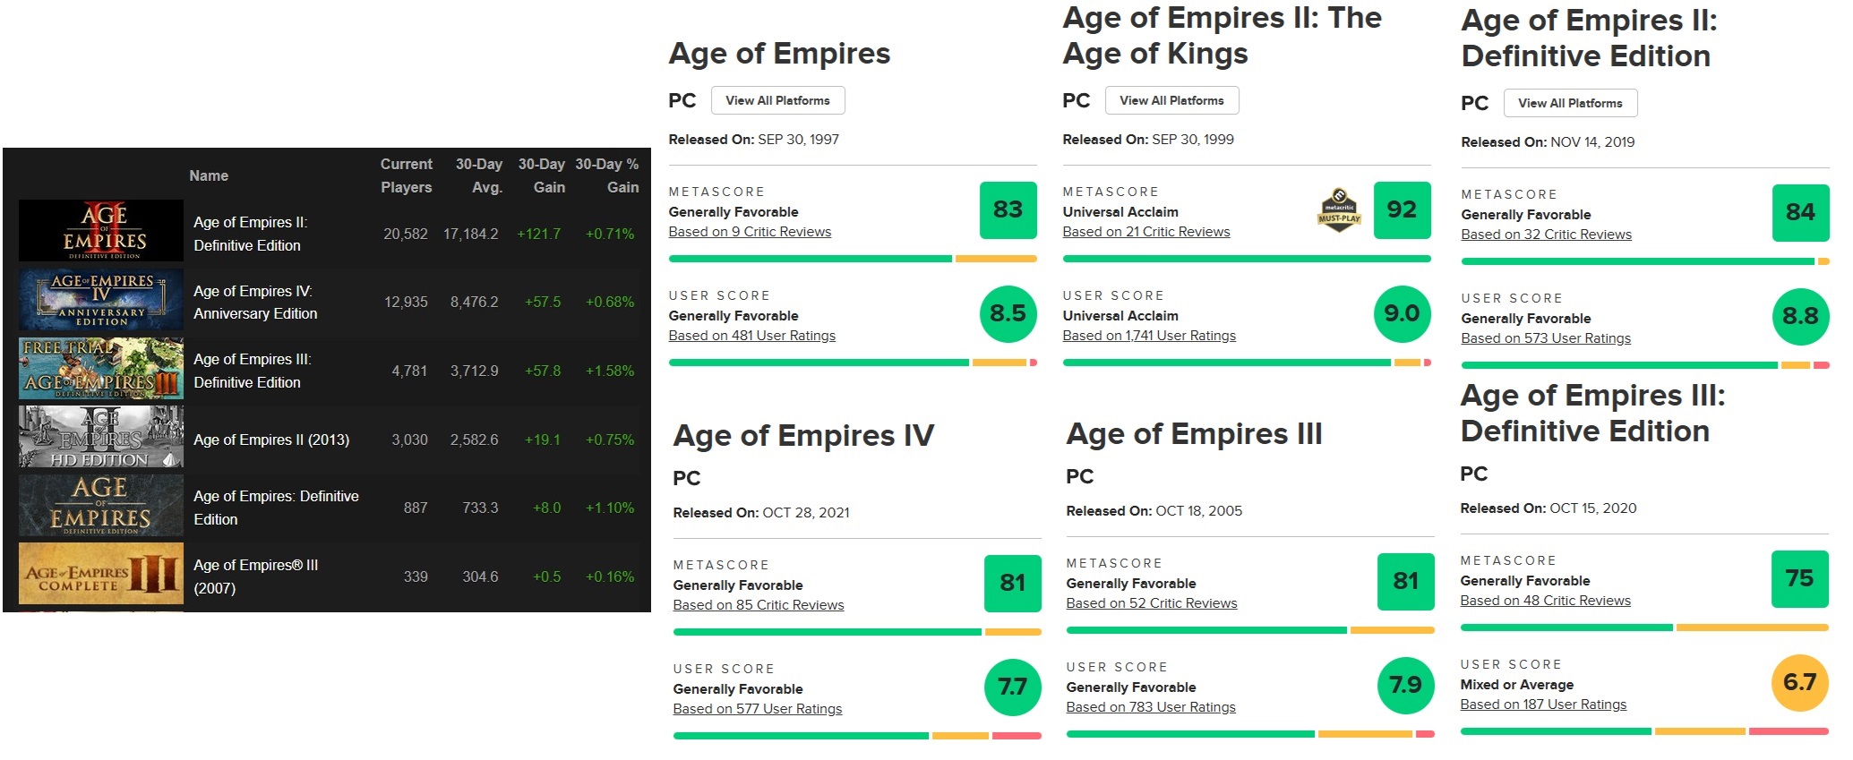Image resolution: width=1853 pixels, height=760 pixels.
Task: Click the 9.0 user score circle
Action: (1402, 314)
